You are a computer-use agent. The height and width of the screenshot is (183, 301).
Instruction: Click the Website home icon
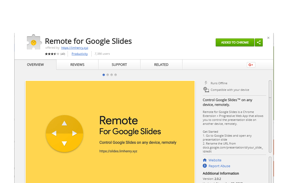[205, 160]
